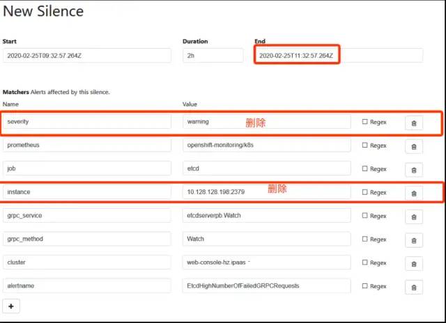Add a new matcher with plus button
The height and width of the screenshot is (323, 446).
coord(11,306)
